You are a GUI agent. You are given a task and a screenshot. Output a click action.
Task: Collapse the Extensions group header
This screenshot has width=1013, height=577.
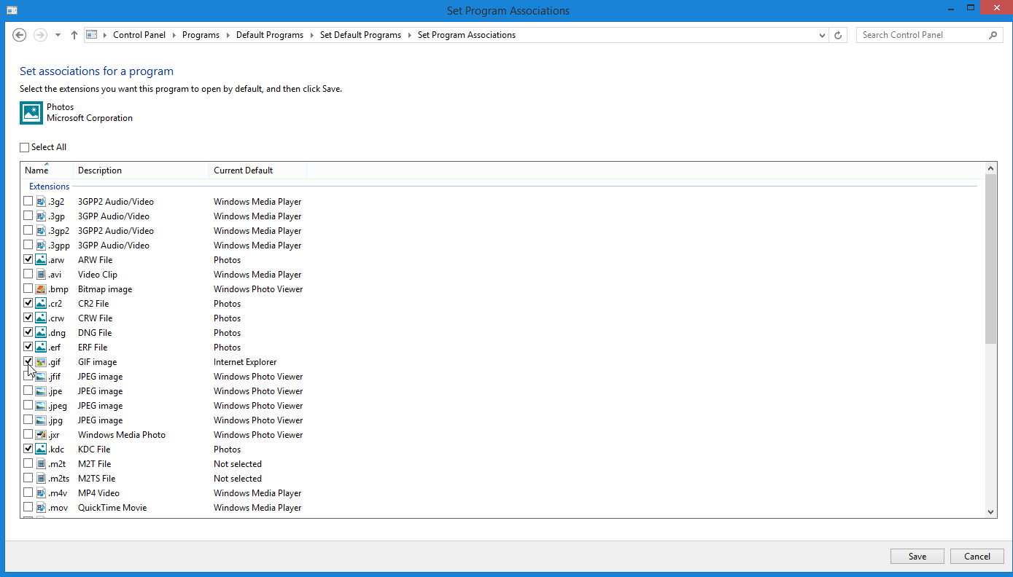coord(49,187)
